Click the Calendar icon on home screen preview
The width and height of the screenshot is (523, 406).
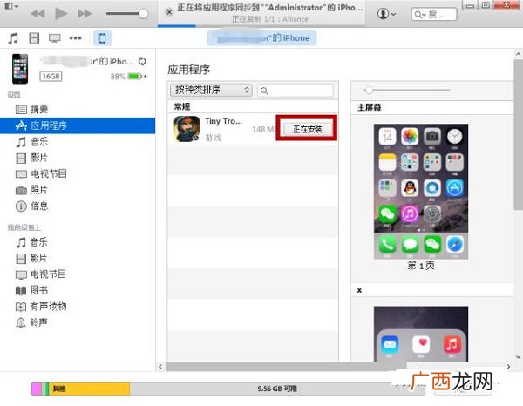click(387, 136)
